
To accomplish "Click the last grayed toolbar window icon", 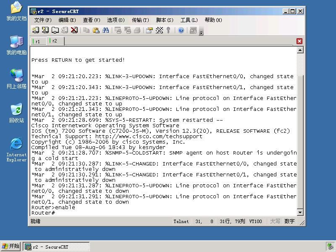I will coord(193,30).
